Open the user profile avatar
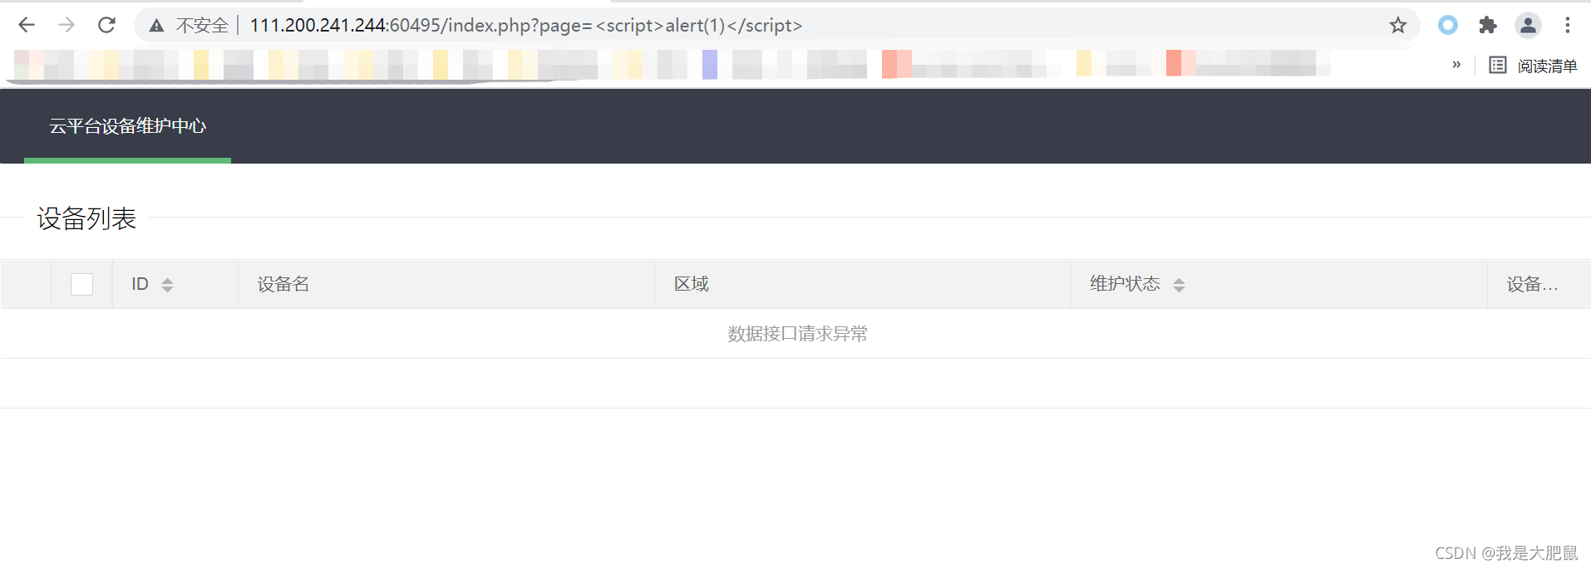The width and height of the screenshot is (1591, 568). [x=1528, y=25]
